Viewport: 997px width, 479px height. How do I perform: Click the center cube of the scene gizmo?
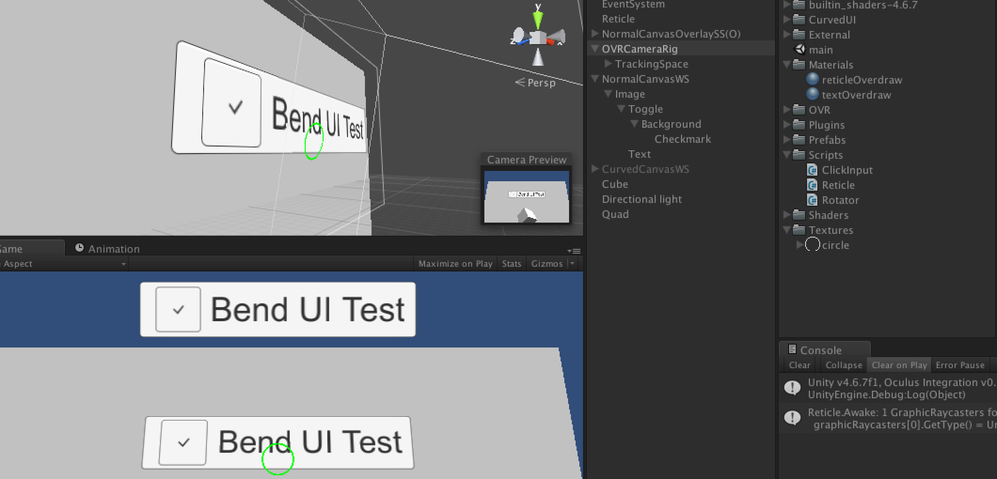point(538,38)
